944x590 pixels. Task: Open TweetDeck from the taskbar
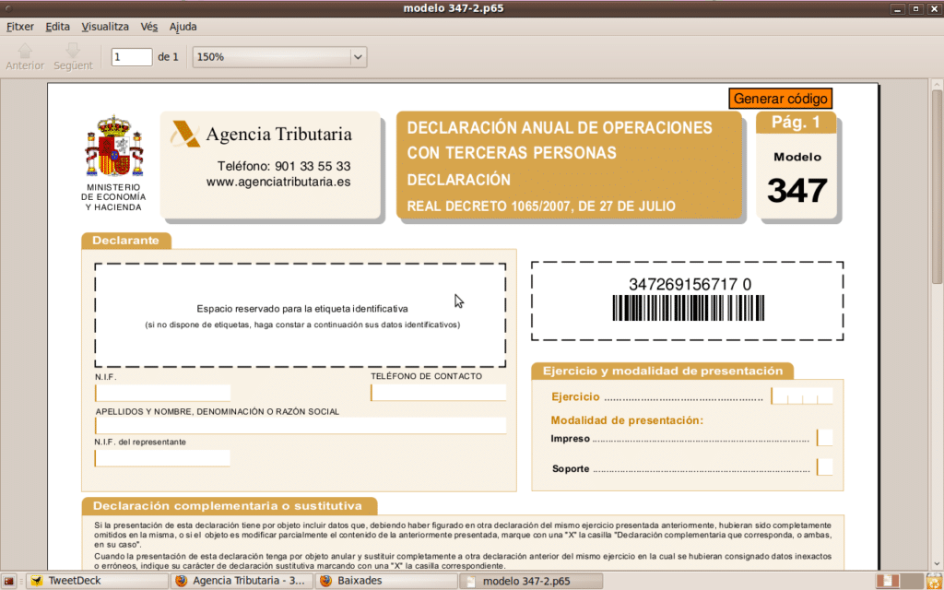[x=96, y=581]
